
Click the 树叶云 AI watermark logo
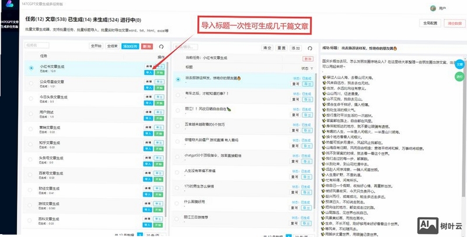(440, 226)
